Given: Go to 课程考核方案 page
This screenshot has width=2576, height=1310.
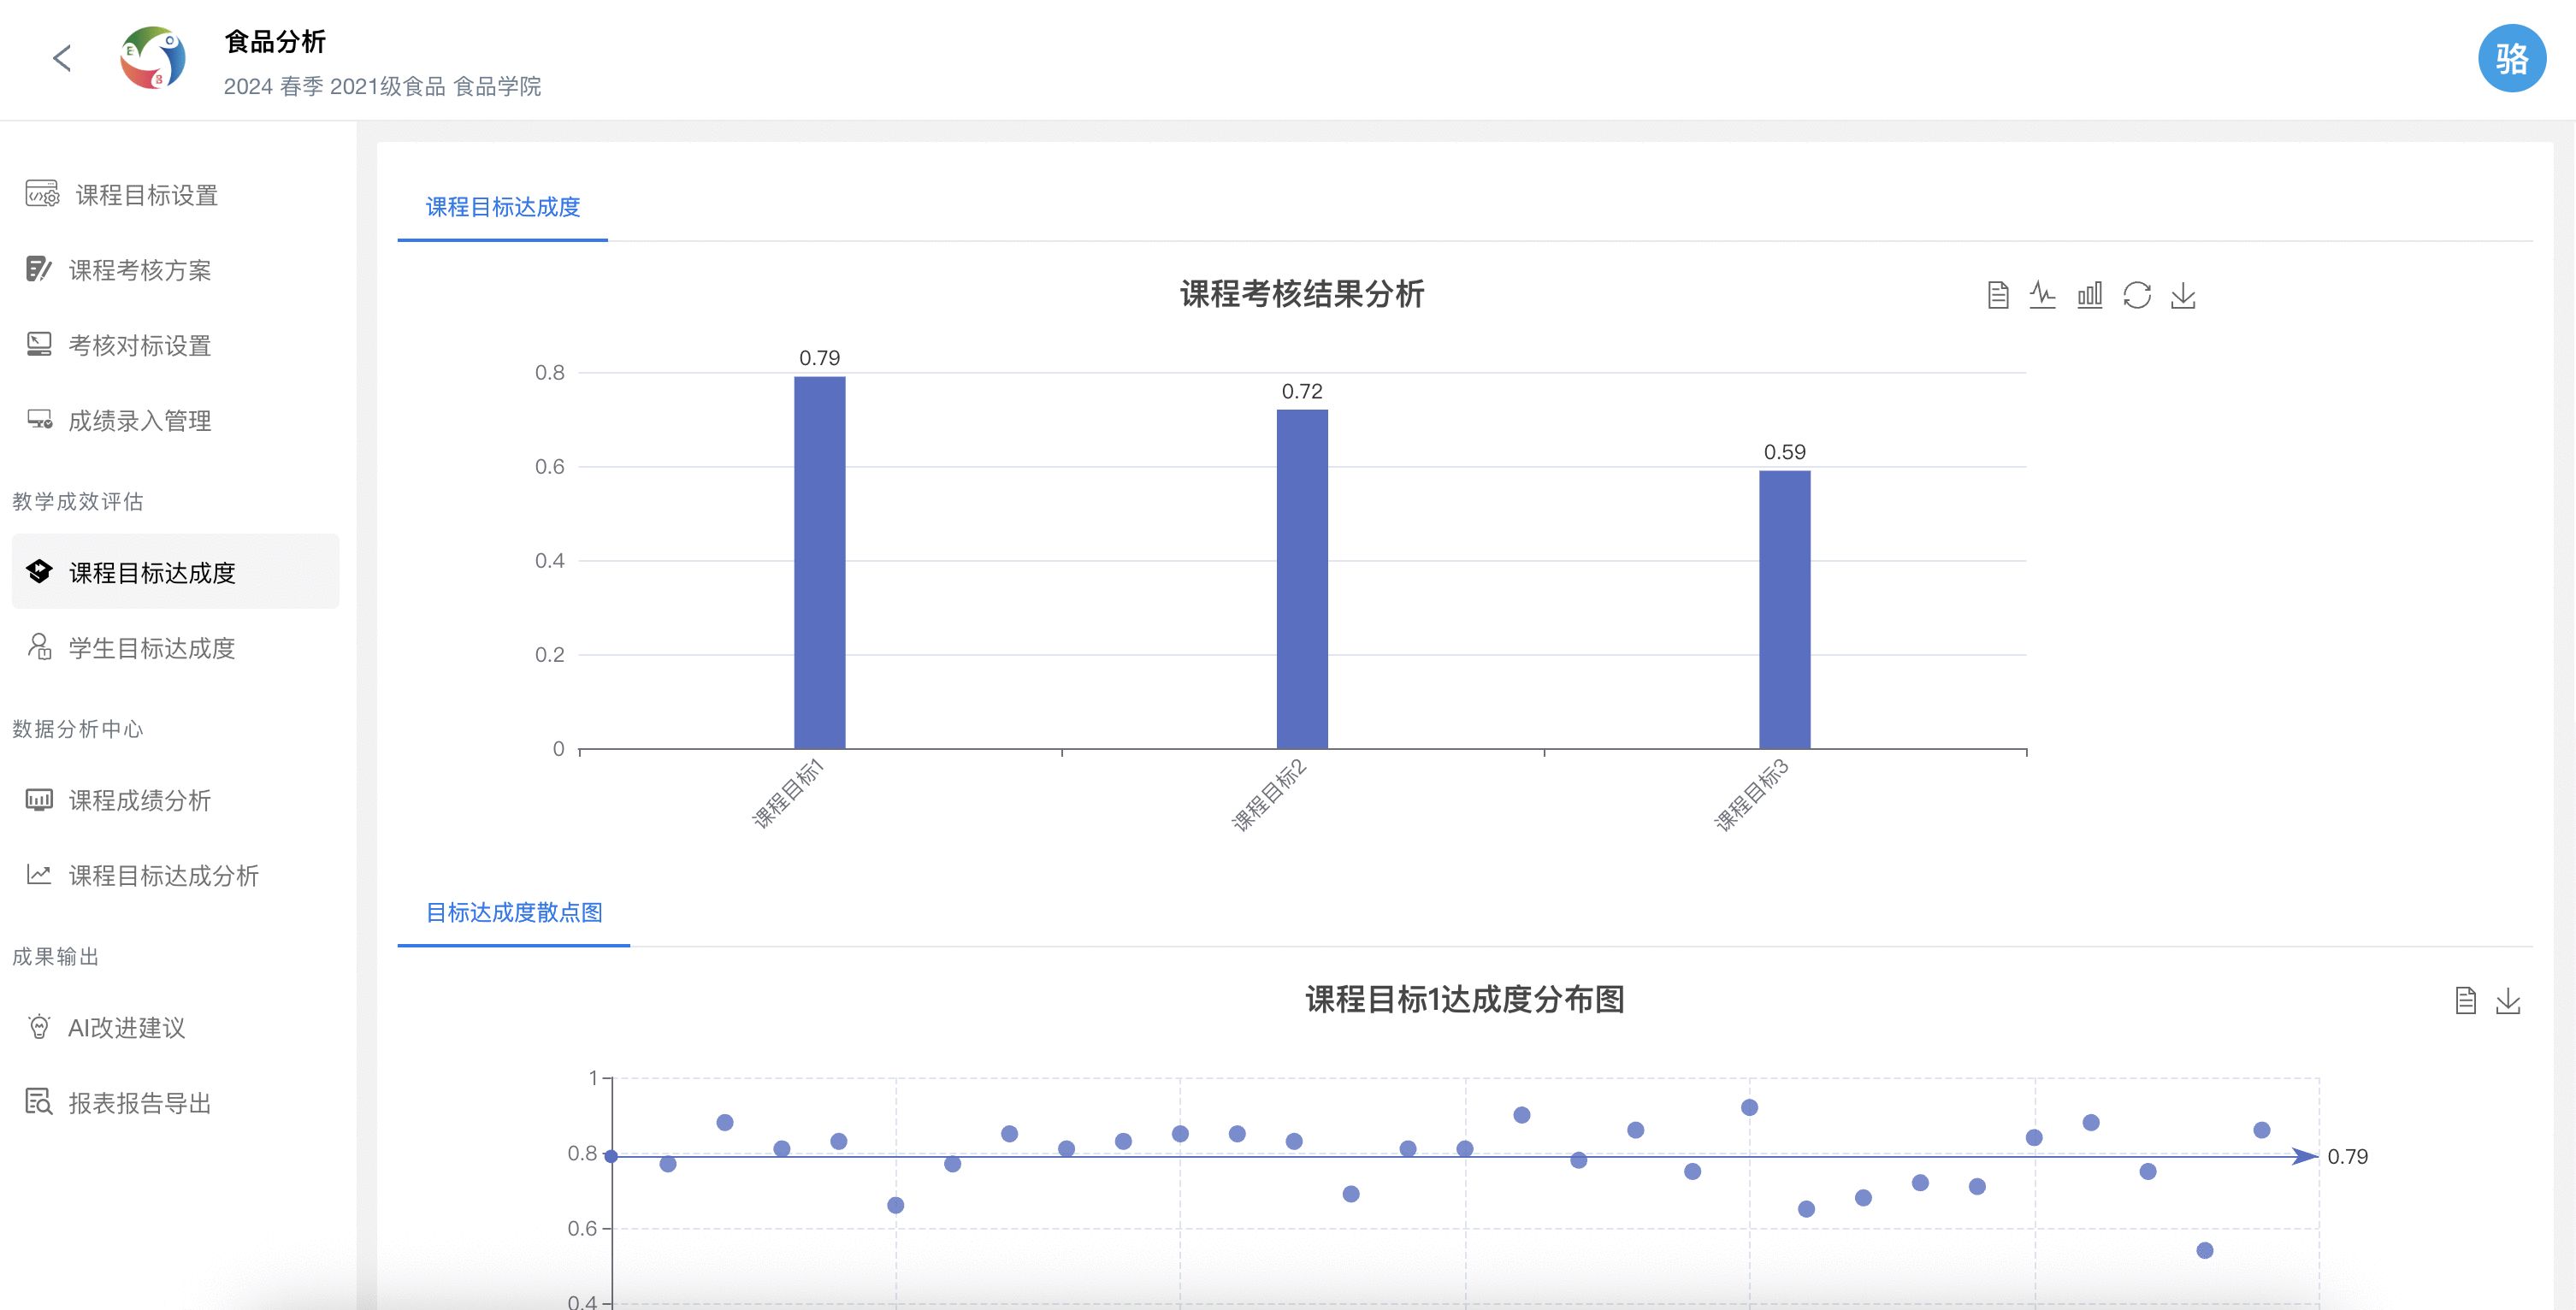Looking at the screenshot, I should click(139, 270).
